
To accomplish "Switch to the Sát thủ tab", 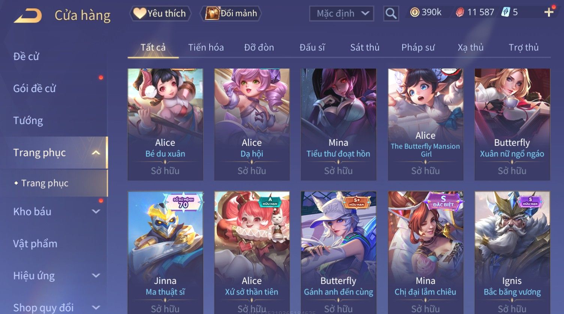I will pyautogui.click(x=365, y=47).
